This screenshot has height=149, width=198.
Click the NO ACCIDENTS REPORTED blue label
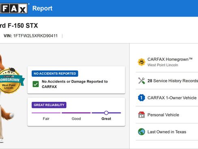pyautogui.click(x=55, y=74)
